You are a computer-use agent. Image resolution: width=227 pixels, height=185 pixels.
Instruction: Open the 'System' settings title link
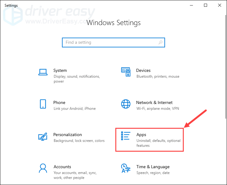(60, 70)
